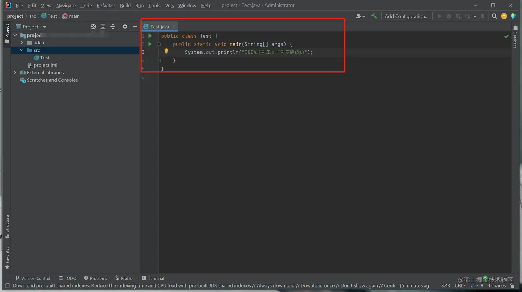The width and height of the screenshot is (522, 292).
Task: Run main method using the line 2 gutter arrow
Action: point(150,44)
